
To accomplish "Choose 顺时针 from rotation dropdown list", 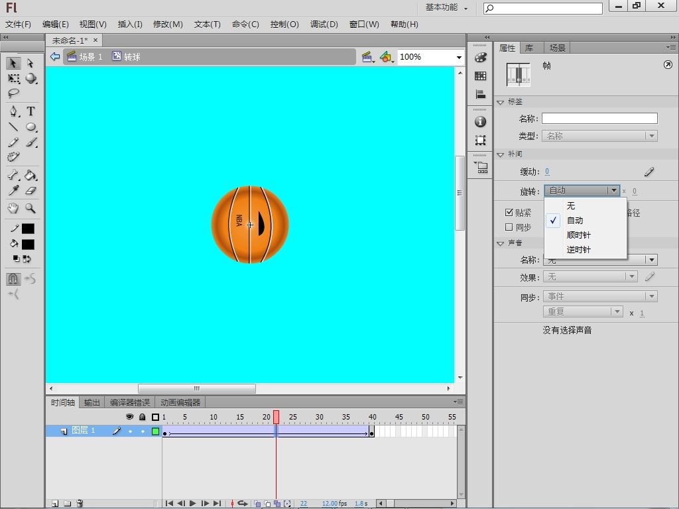I will tap(578, 235).
